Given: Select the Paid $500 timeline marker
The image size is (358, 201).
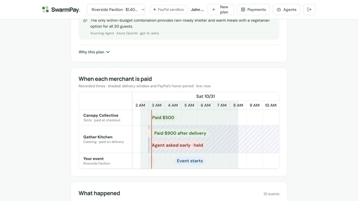Looking at the screenshot, I should pyautogui.click(x=163, y=118).
